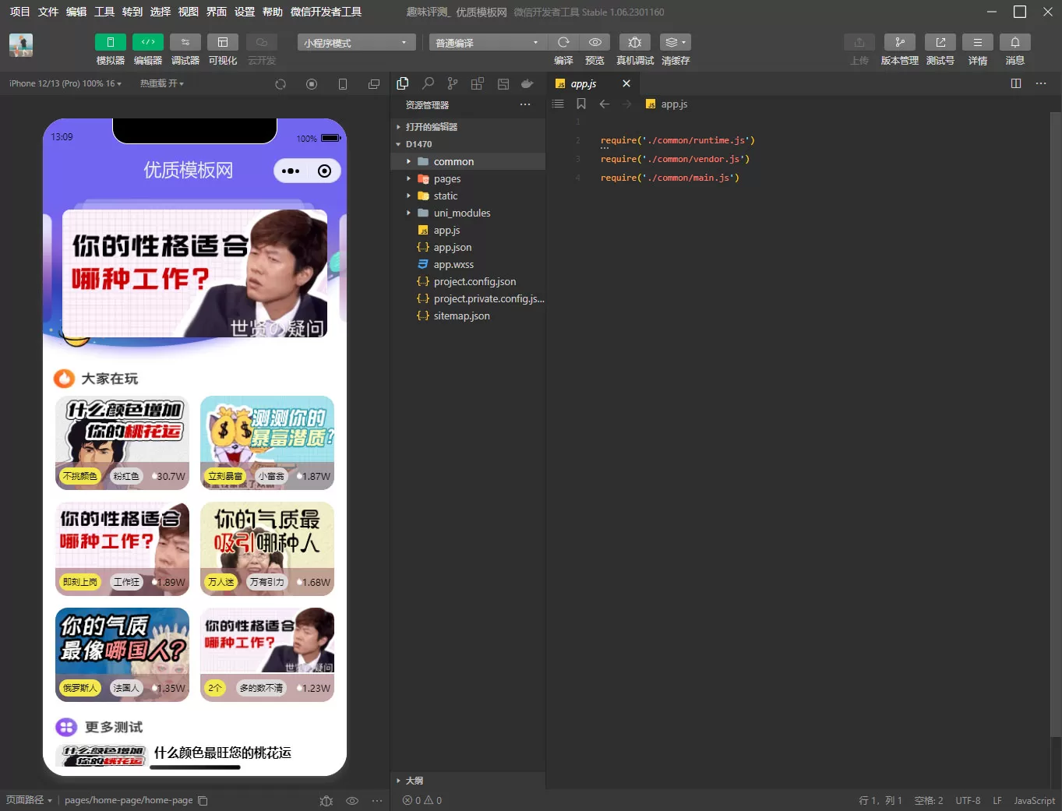Toggle the editor outline list icon
1062x811 pixels.
(x=557, y=103)
